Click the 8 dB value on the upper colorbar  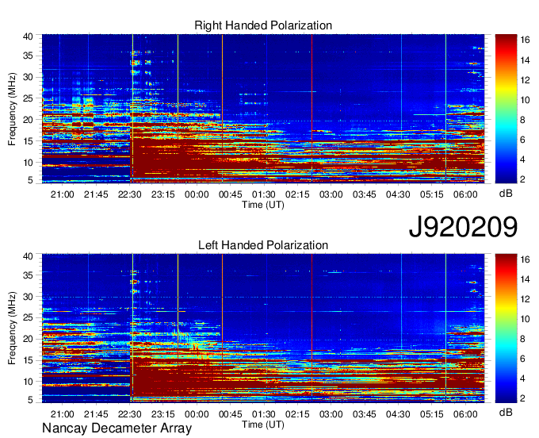click(522, 120)
